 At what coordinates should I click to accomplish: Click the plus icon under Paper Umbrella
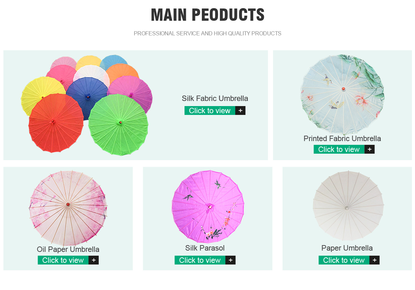pos(374,260)
